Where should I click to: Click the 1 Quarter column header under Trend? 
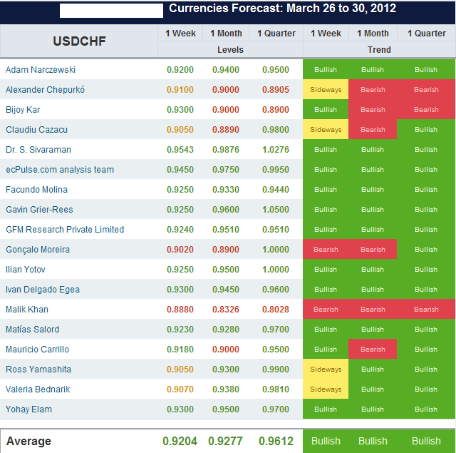[427, 34]
